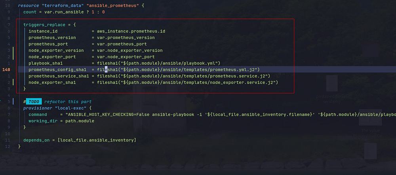Click 'ANSIBLE_HOST_KEY_CHECKING=False' in the command

click(109, 115)
